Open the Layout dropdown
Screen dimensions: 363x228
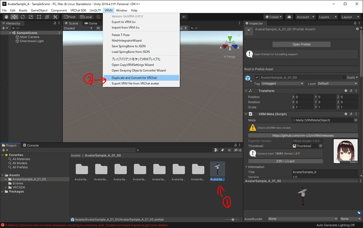[350, 17]
